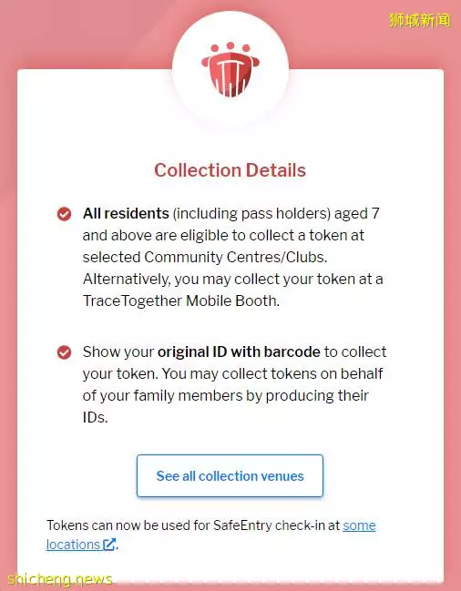Select the bold 'original ID with barcode' text
The image size is (461, 591).
pos(239,352)
